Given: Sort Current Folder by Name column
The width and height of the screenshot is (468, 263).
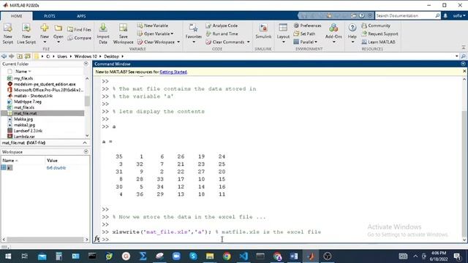Looking at the screenshot, I should coord(23,72).
